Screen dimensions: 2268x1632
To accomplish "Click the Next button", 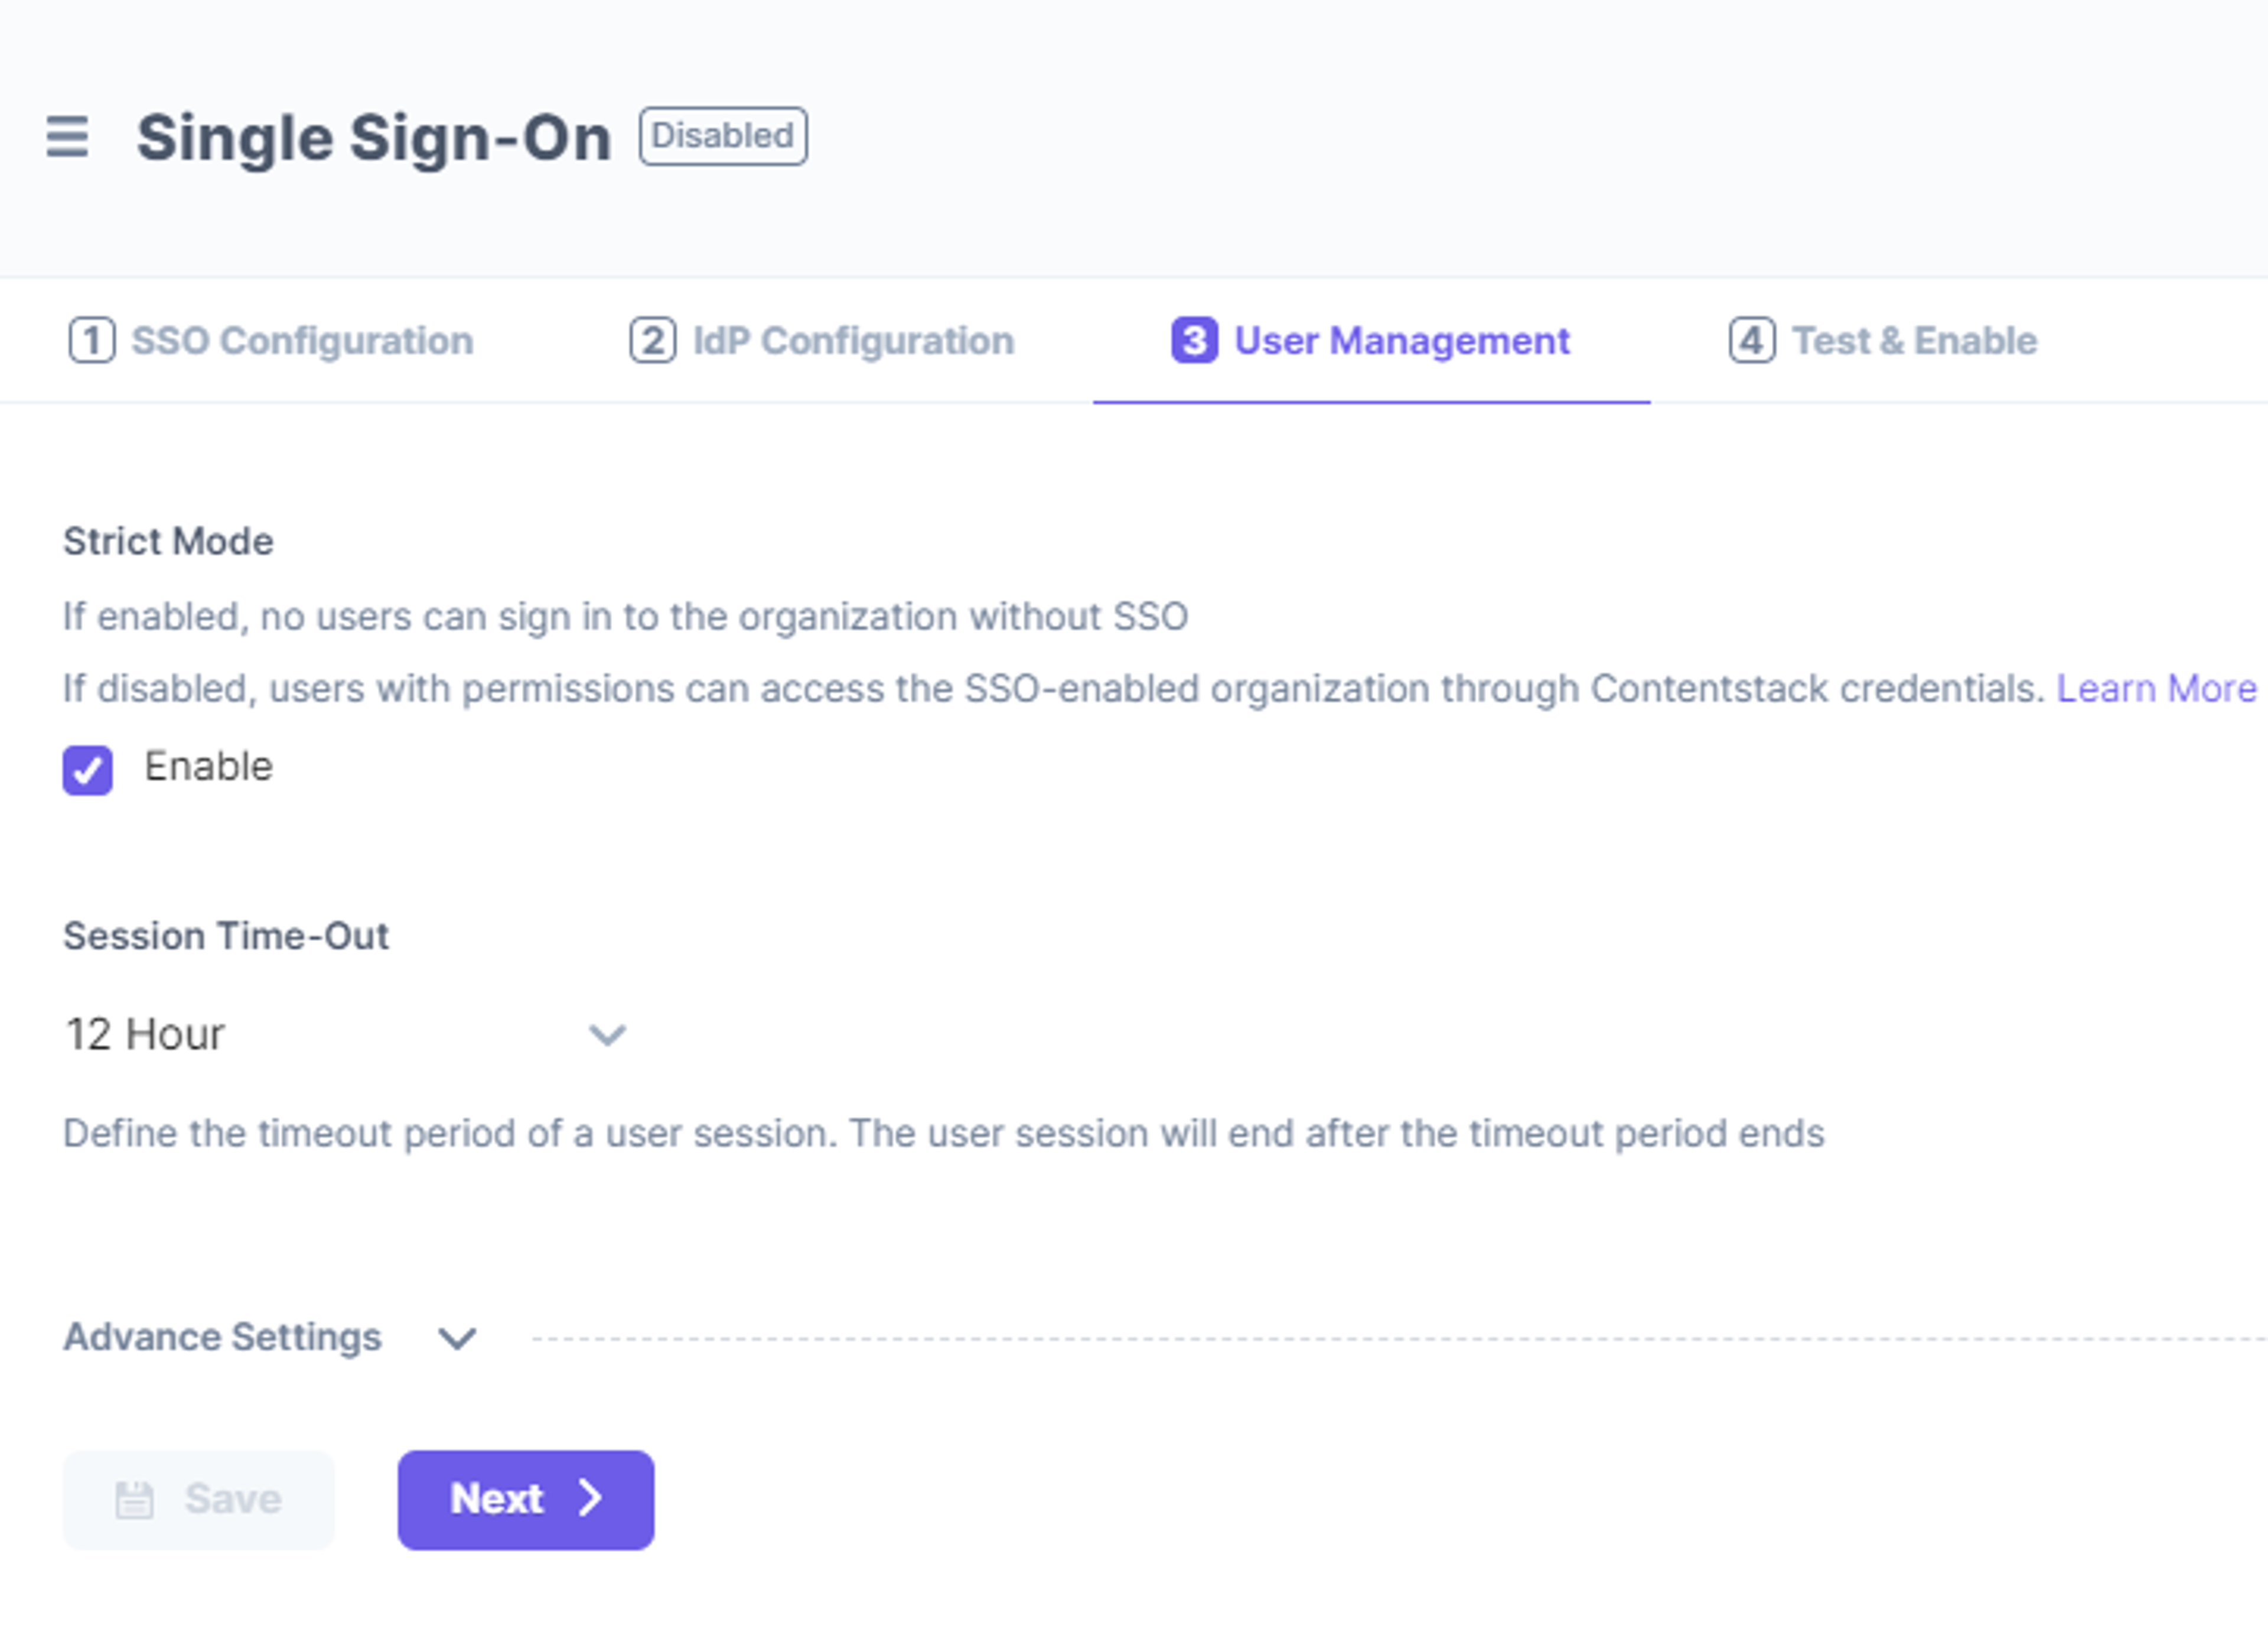I will tap(526, 1500).
